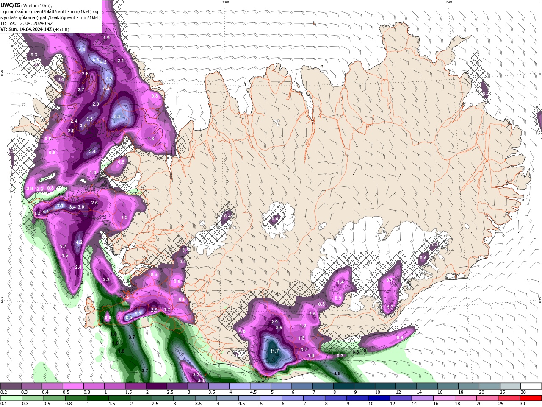
Task: Click the dark teal swatch labeled 8 in snow scale
Action: (343, 386)
